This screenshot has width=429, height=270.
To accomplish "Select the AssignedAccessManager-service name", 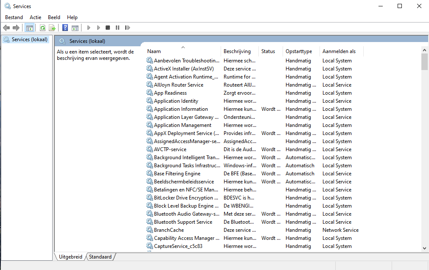I will tap(187, 141).
